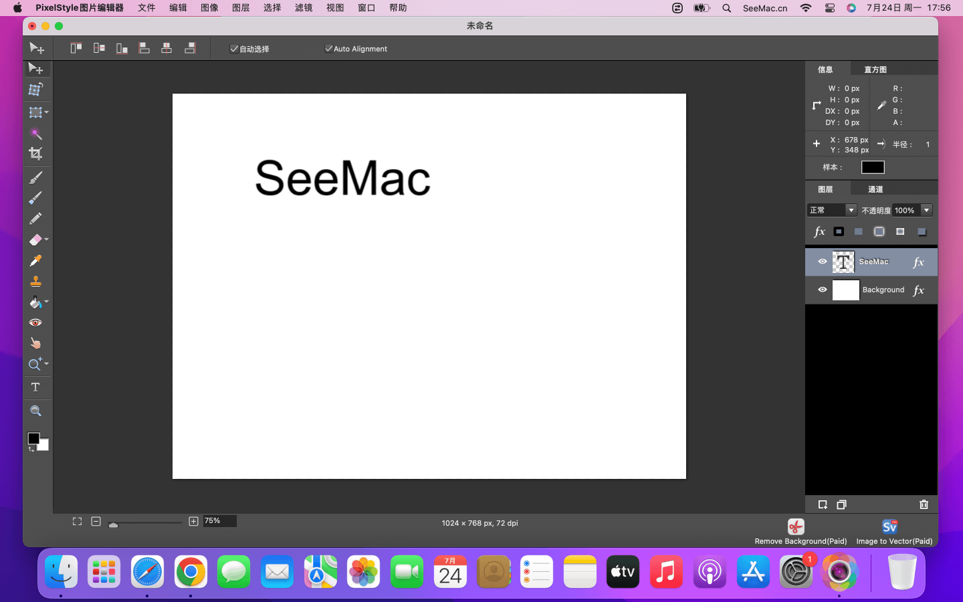Click the zoom slider handle
Image resolution: width=963 pixels, height=602 pixels.
tap(114, 525)
